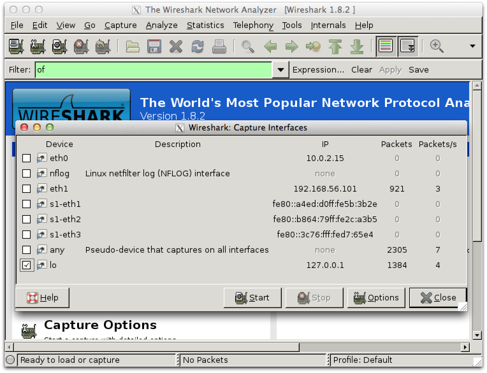487x373 pixels.
Task: Click the expert info status bar circle
Action: point(11,360)
